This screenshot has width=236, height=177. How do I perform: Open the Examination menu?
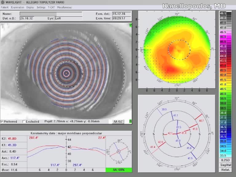click(x=17, y=7)
